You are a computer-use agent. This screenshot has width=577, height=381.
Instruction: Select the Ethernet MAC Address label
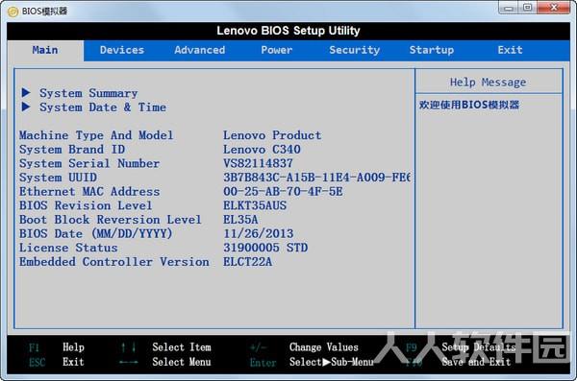coord(89,192)
